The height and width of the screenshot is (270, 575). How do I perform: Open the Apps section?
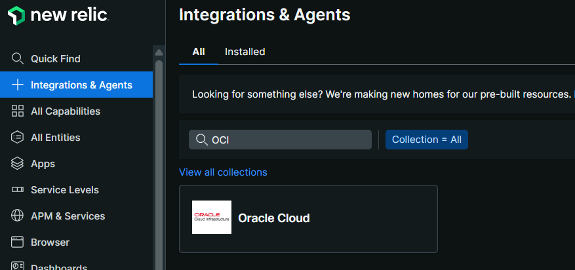tap(76, 163)
